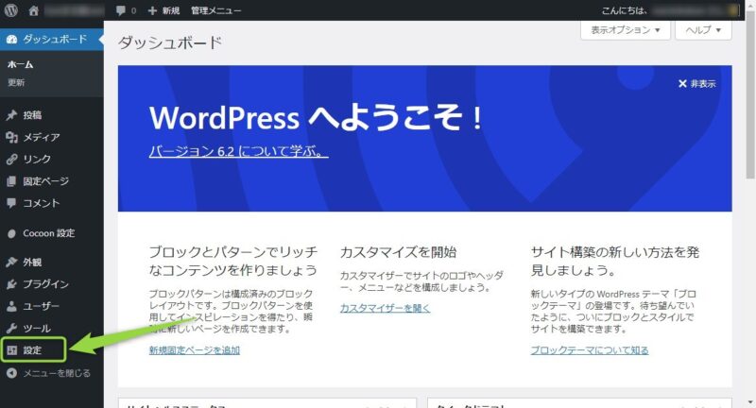756x408 pixels.
Task: Click the 固定ページ pages icon
Action: pyautogui.click(x=11, y=181)
